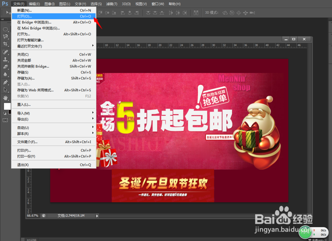Click the 3D rotate mode icon

(225, 13)
